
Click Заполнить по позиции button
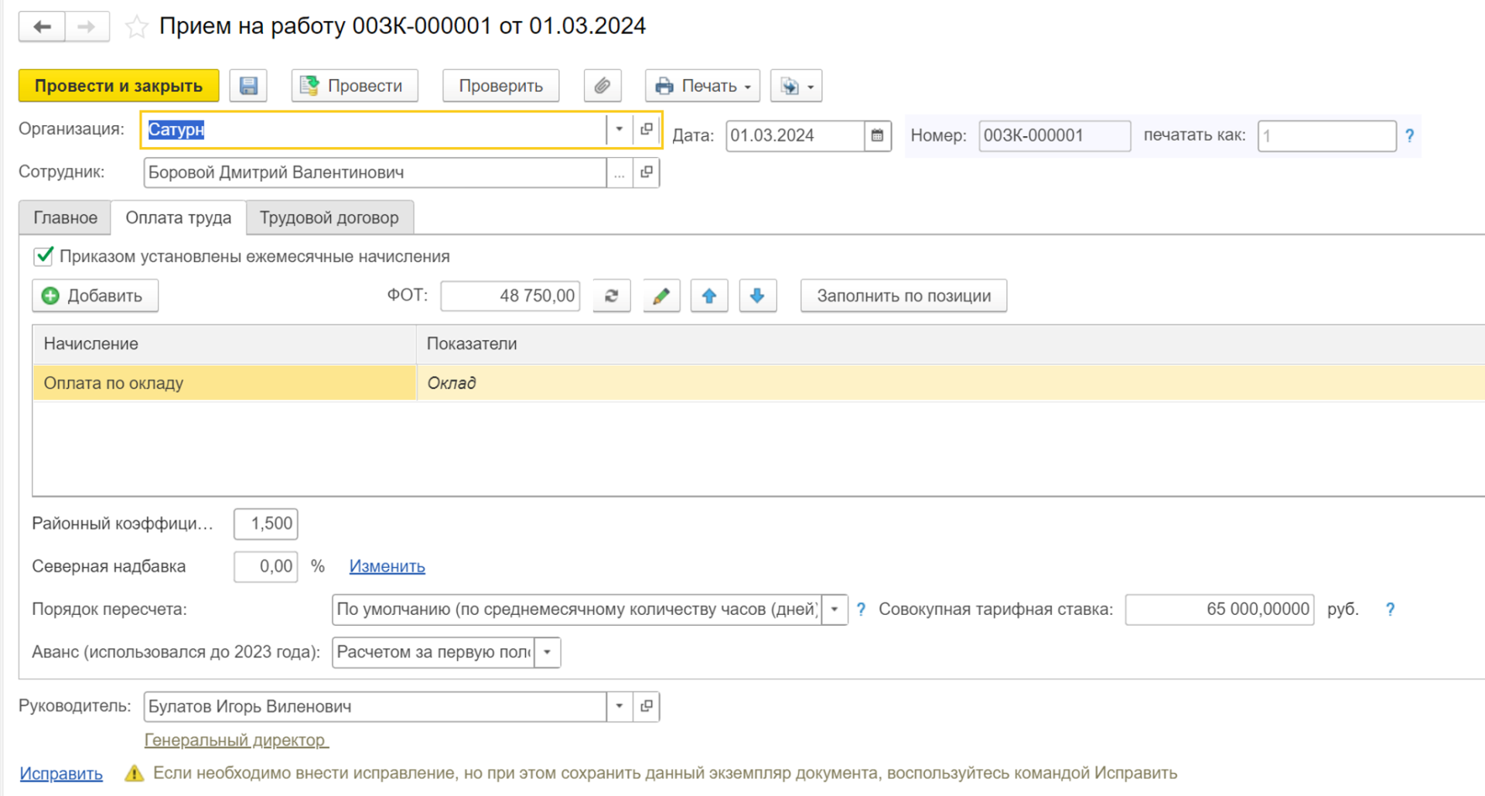903,296
